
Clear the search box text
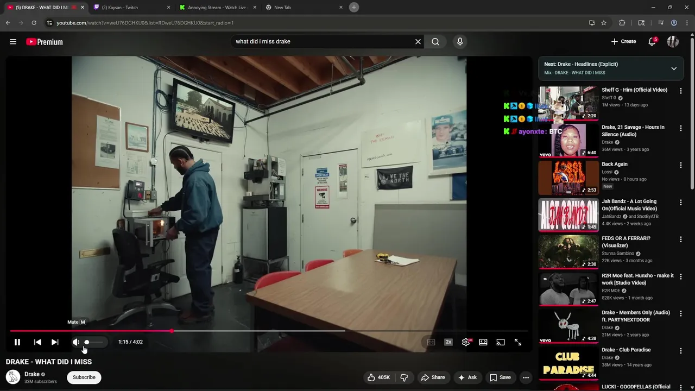click(418, 42)
